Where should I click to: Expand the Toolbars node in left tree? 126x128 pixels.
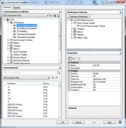tap(8, 46)
